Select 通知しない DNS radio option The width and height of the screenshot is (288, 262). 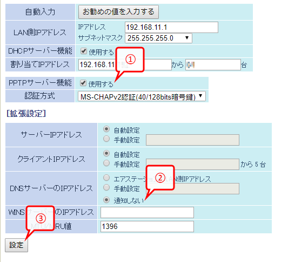(x=106, y=200)
